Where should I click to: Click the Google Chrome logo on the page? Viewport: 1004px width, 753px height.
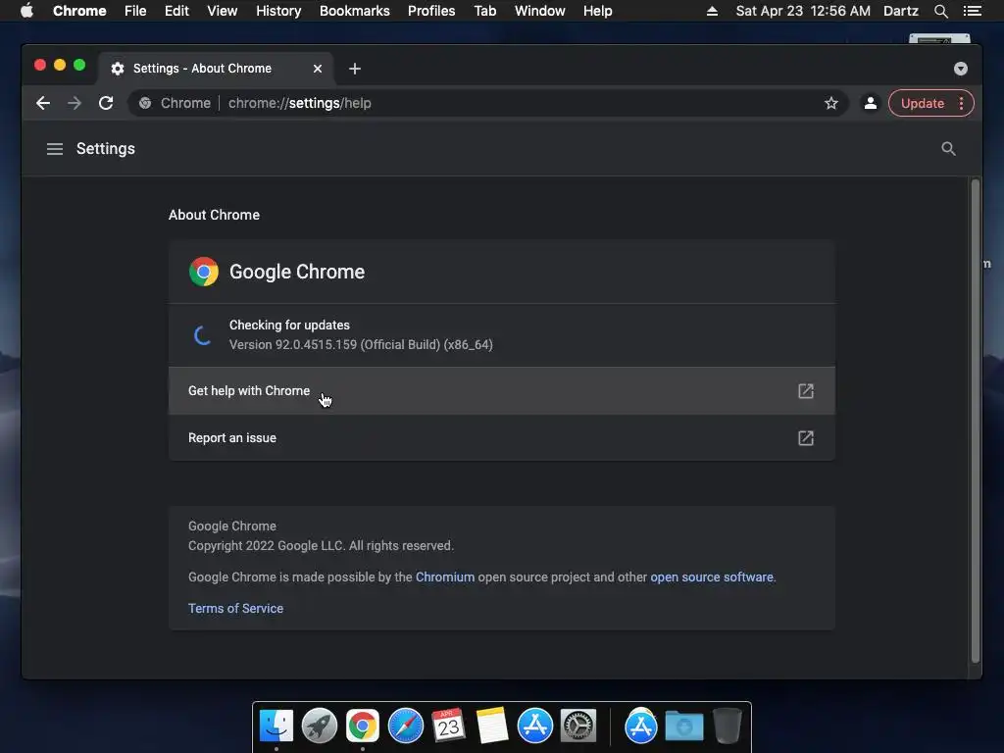tap(204, 272)
